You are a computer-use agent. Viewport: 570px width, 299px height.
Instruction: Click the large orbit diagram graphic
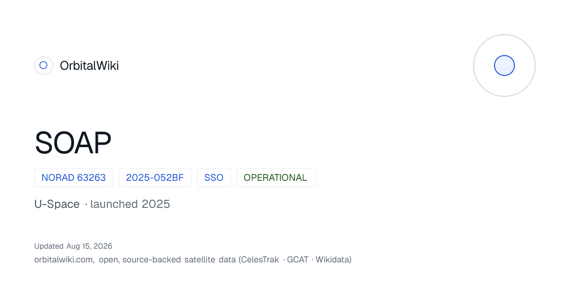[x=504, y=65]
